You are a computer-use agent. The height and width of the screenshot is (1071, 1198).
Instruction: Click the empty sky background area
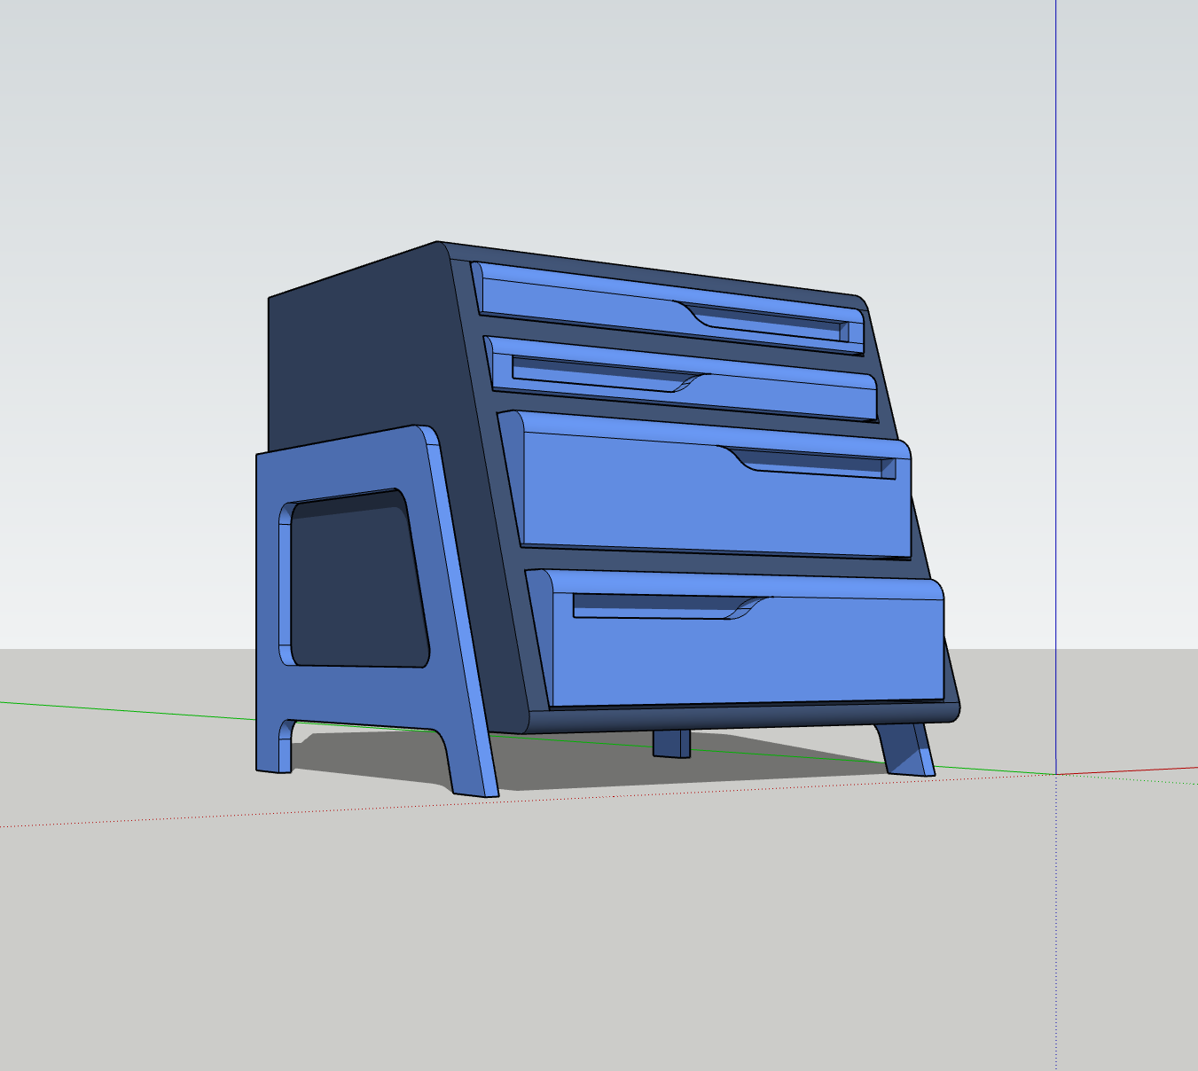(x=177, y=133)
